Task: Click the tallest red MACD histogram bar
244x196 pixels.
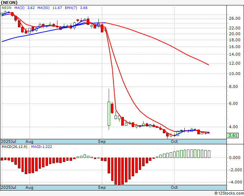Action: pyautogui.click(x=119, y=171)
